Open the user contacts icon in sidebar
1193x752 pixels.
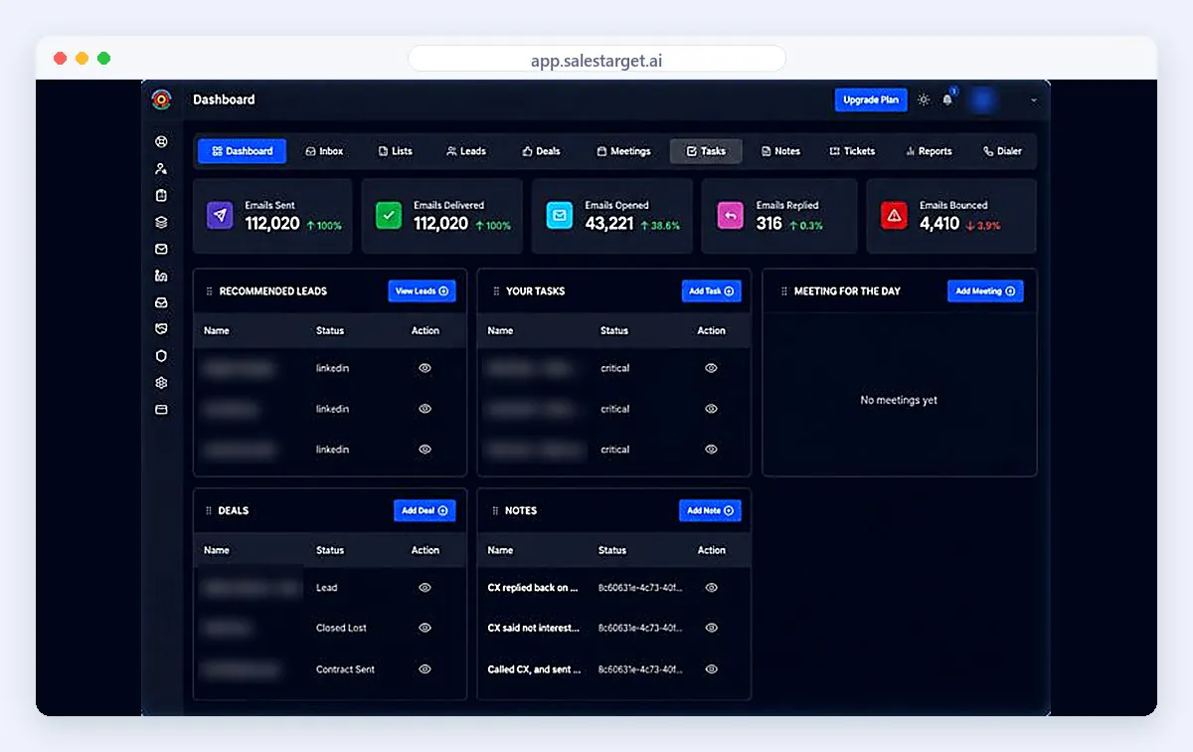pos(161,169)
